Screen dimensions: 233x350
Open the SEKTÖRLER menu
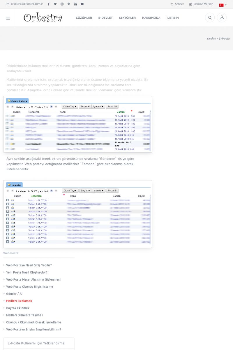coord(127,18)
